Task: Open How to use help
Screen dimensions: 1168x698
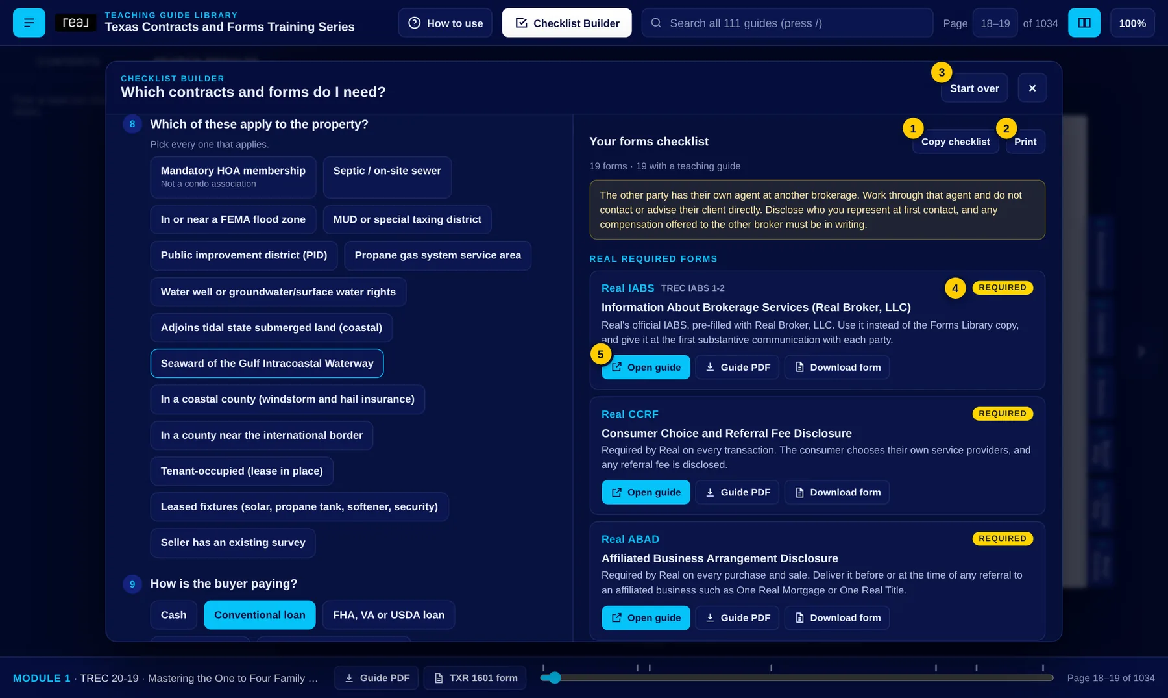Action: (x=445, y=23)
